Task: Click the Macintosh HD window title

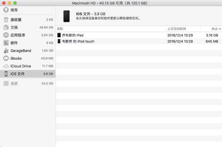Action: [x=109, y=3]
